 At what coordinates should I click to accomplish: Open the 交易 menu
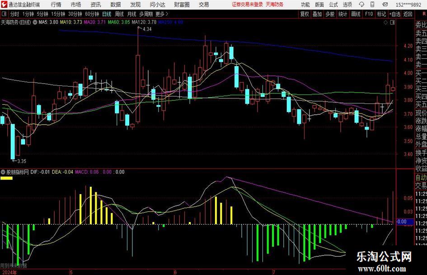coord(204,5)
